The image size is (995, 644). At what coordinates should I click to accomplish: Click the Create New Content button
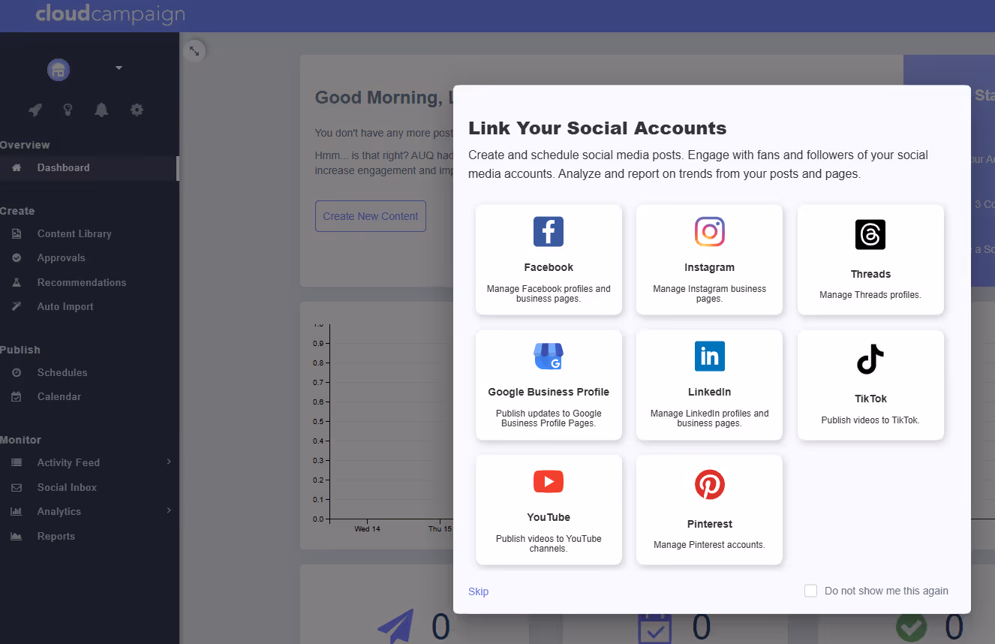pyautogui.click(x=371, y=216)
